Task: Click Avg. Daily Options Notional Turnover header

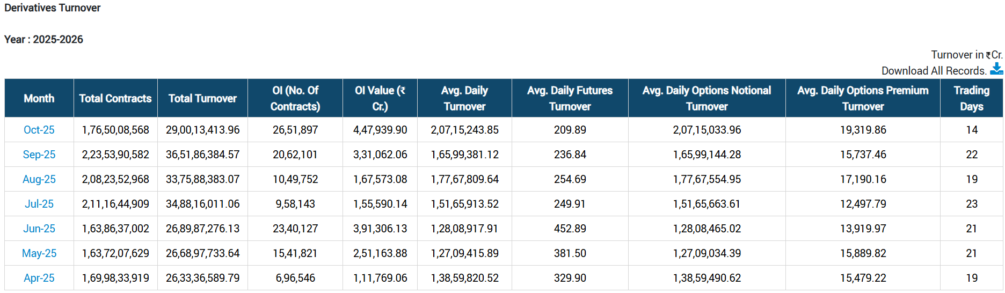Action: (707, 98)
